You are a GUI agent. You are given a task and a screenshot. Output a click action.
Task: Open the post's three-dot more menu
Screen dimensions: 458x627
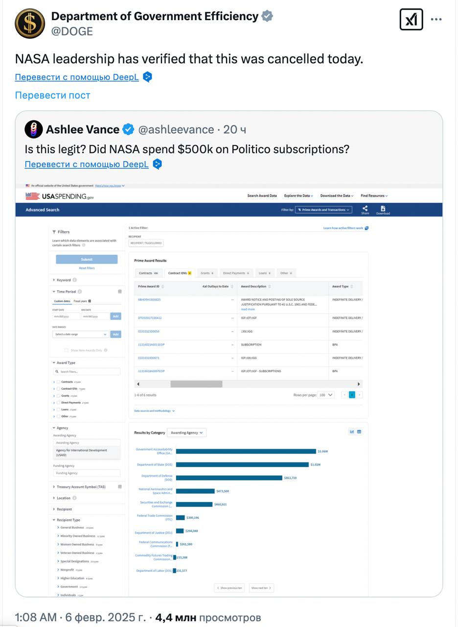pyautogui.click(x=436, y=20)
